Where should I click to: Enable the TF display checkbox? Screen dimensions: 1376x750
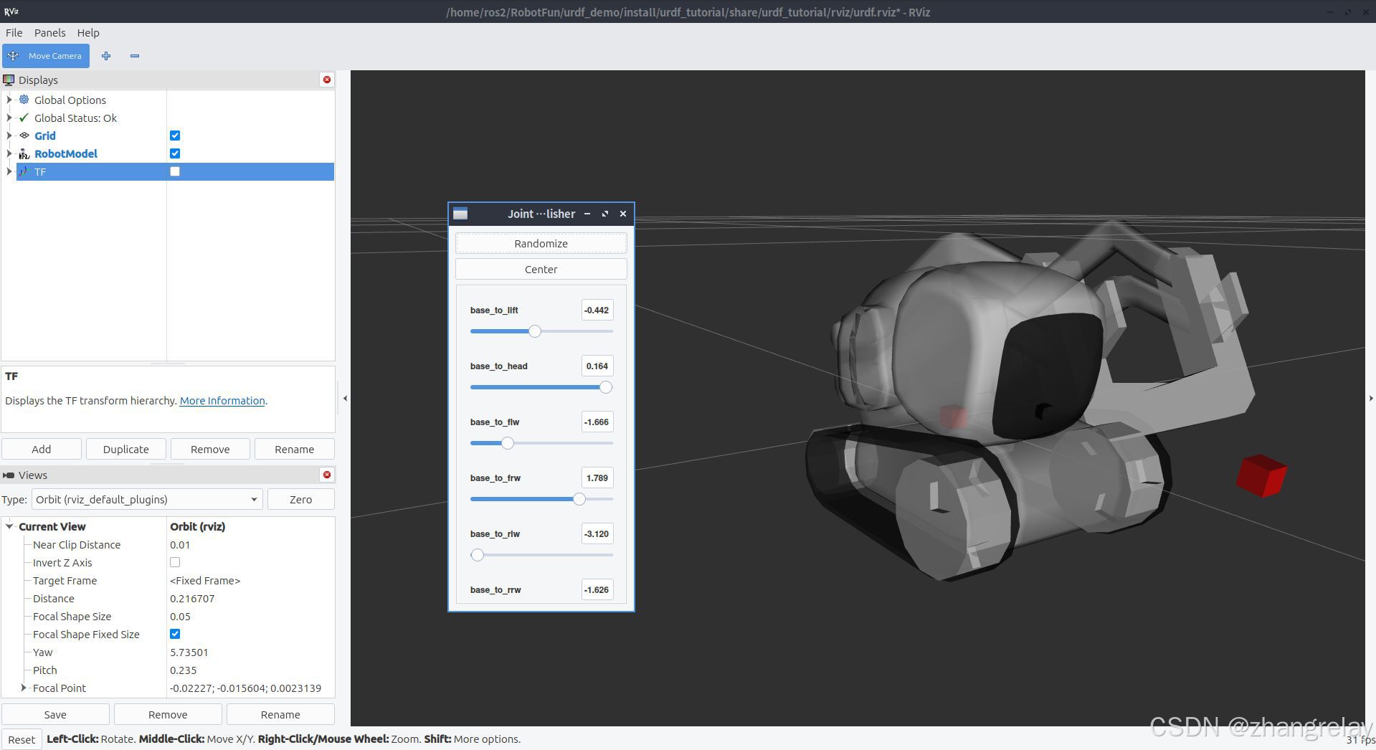click(x=175, y=171)
